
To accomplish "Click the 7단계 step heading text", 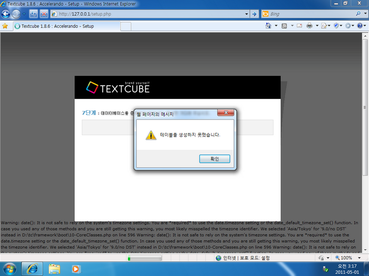I will click(x=89, y=113).
